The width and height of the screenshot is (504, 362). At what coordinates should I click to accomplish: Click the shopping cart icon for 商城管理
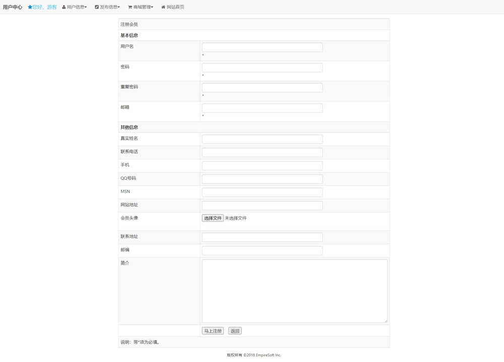coord(130,7)
